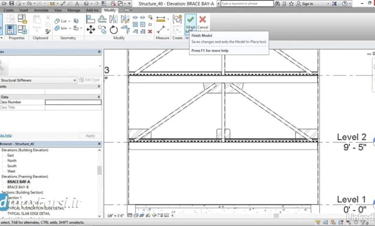Toggle Select Elements by Face in status bar

(x=341, y=223)
